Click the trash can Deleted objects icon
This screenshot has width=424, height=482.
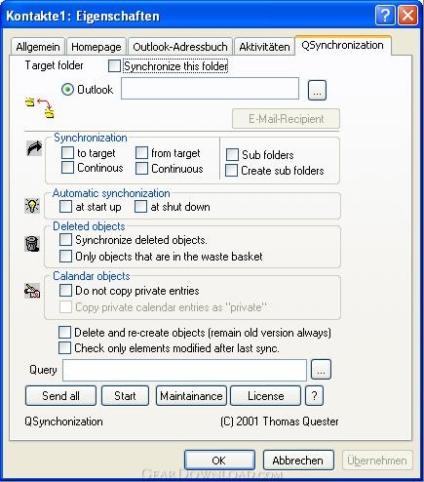32,244
